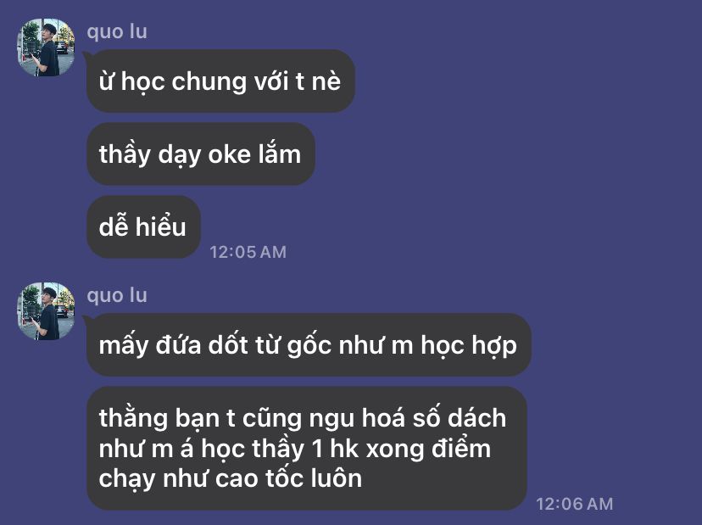Image resolution: width=702 pixels, height=525 pixels.
Task: Click the word 'hiểu' in third bubble
Action: pos(161,226)
